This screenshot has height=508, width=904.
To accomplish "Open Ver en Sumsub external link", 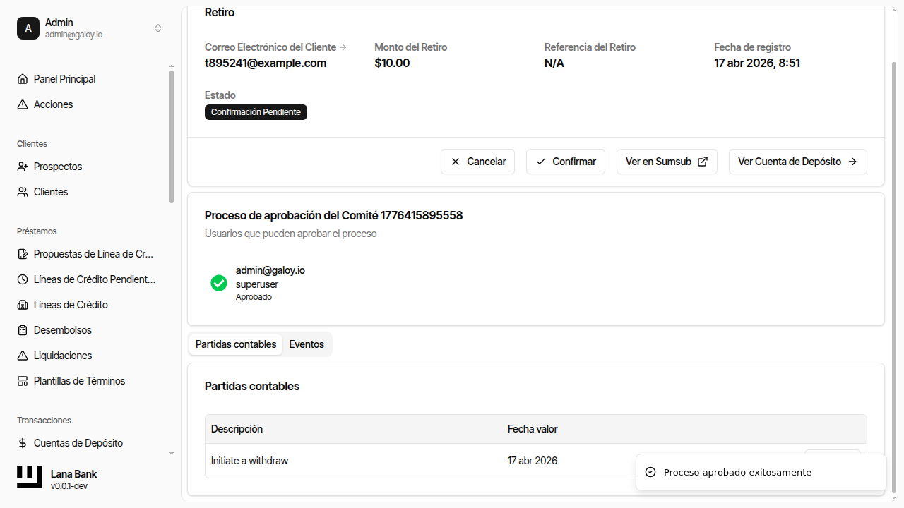I will 667,162.
